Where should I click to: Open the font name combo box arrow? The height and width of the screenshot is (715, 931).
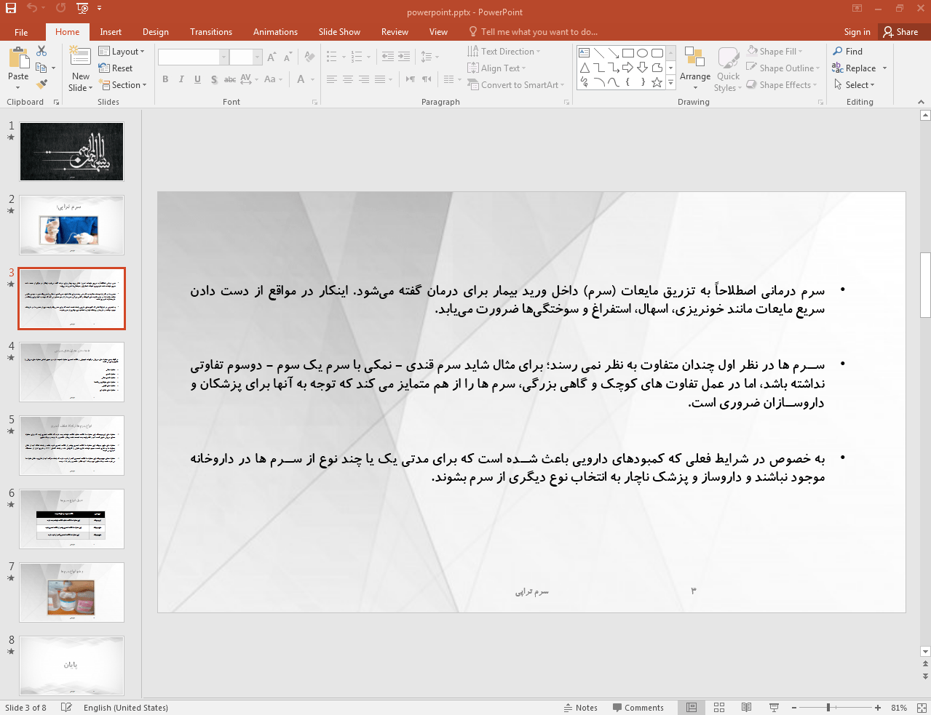223,57
